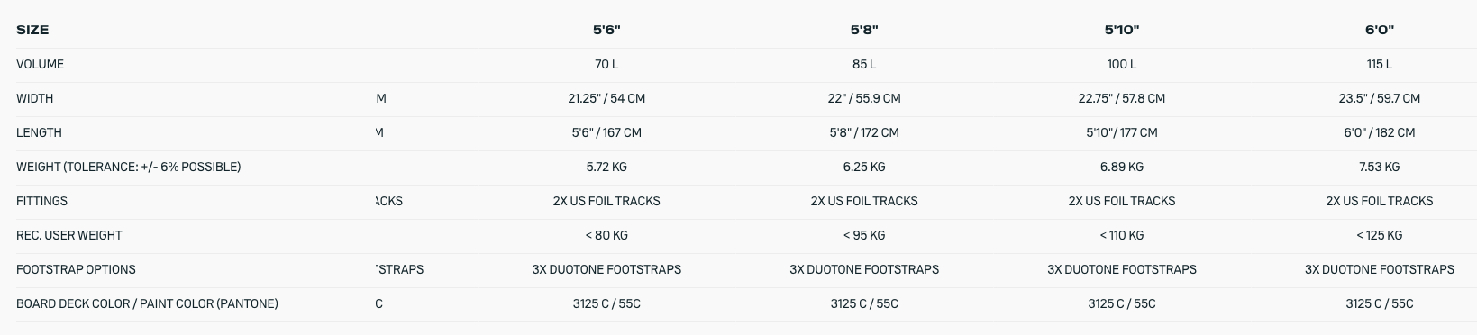
Task: Click the WIDTH row label
Action: tap(34, 98)
